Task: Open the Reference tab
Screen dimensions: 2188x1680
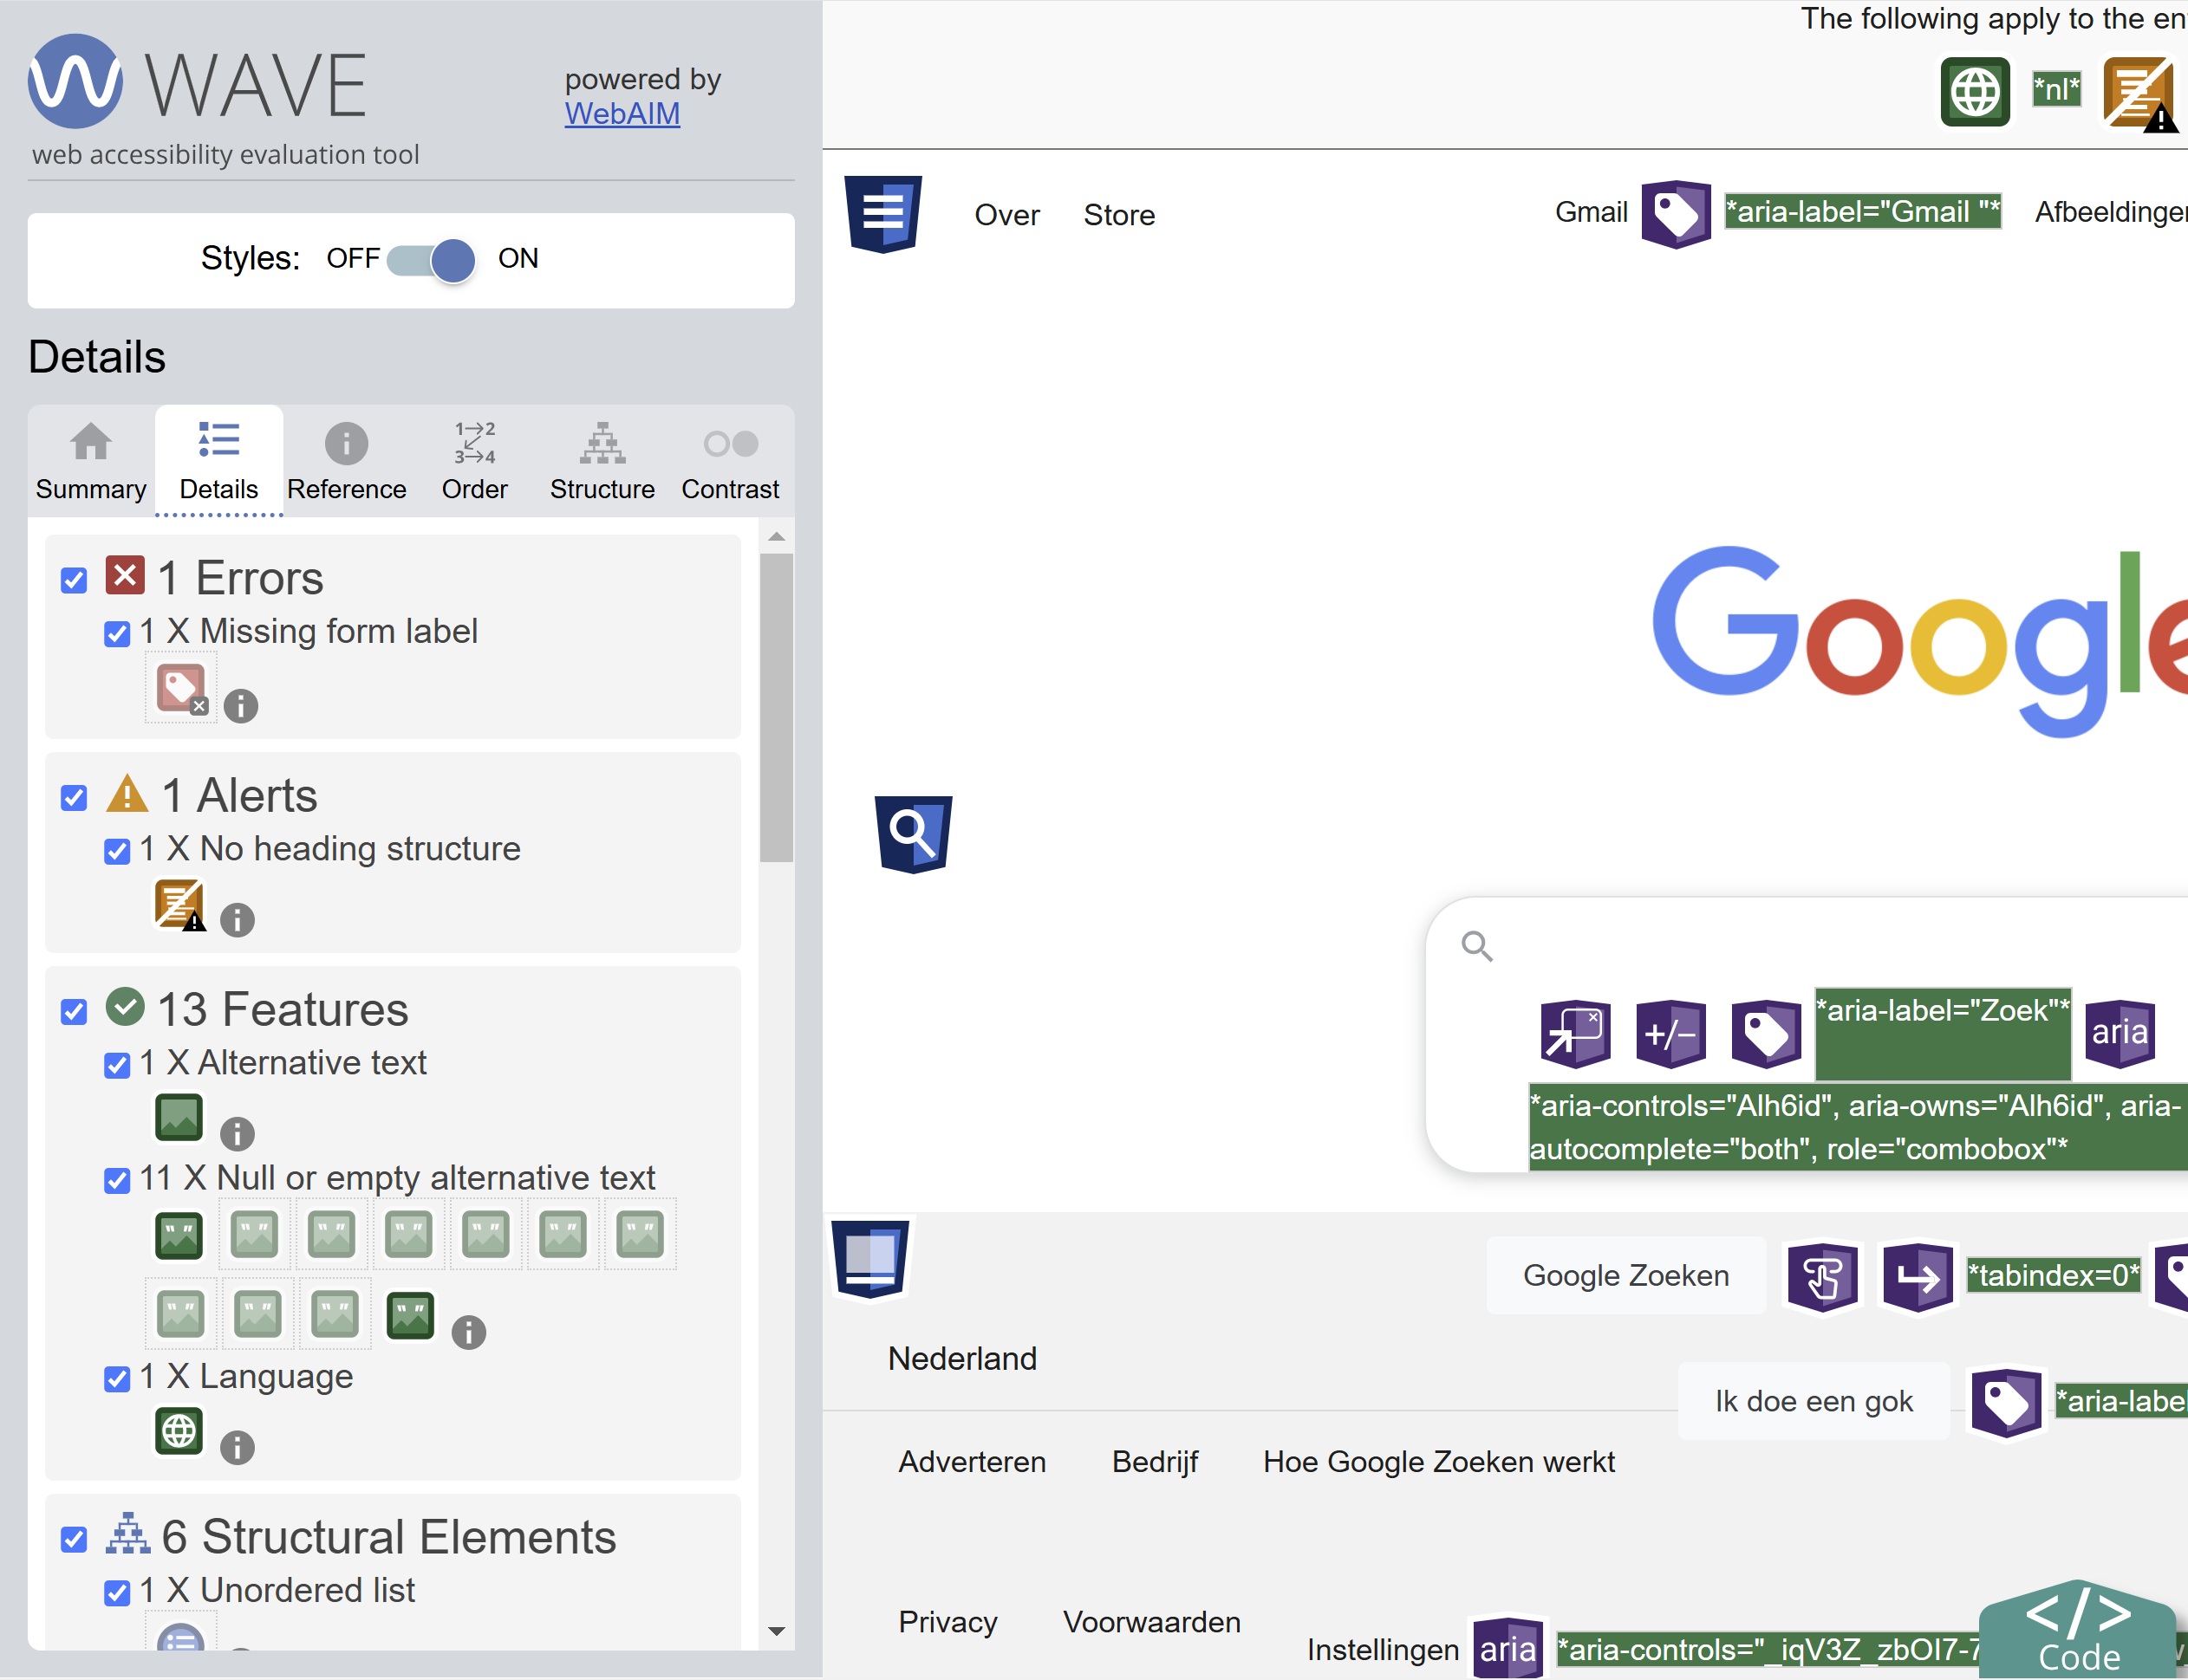Action: pyautogui.click(x=346, y=461)
